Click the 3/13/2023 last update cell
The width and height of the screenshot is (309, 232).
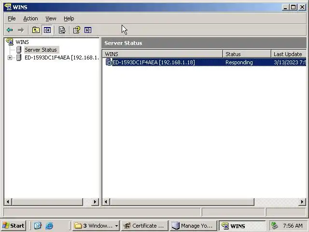pyautogui.click(x=290, y=62)
